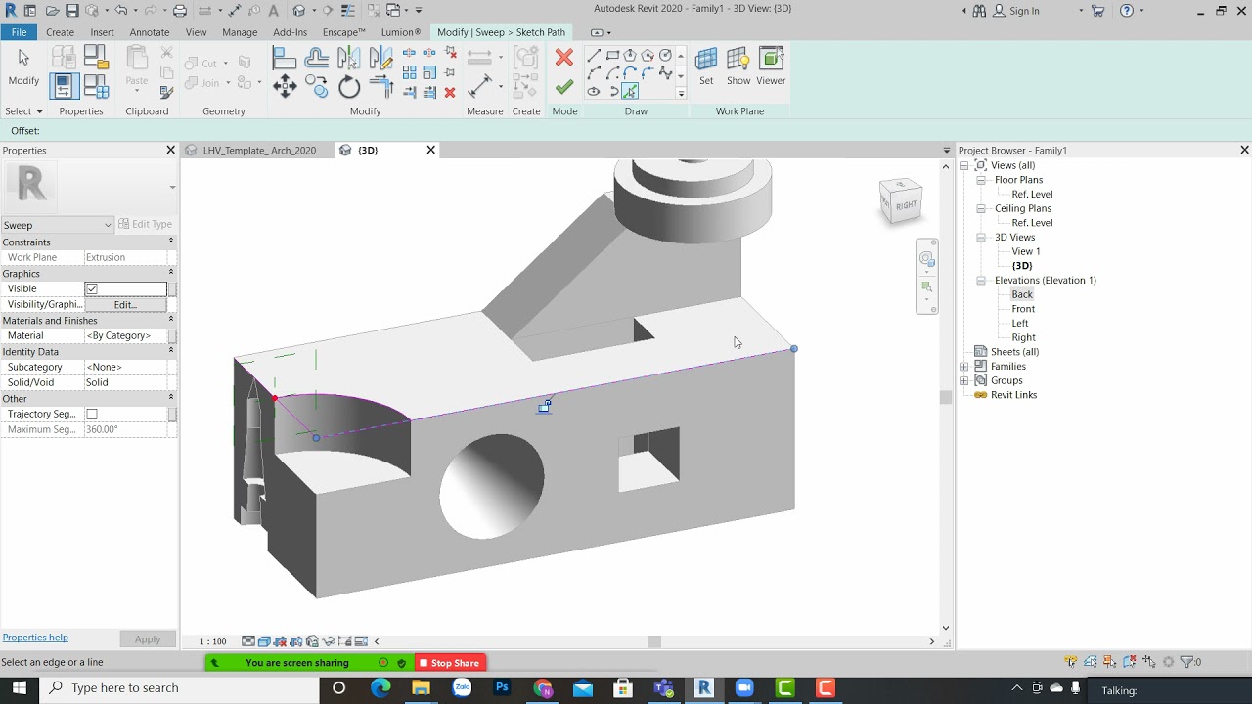This screenshot has width=1252, height=704.
Task: Cancel edit mode with the red X
Action: pos(564,58)
